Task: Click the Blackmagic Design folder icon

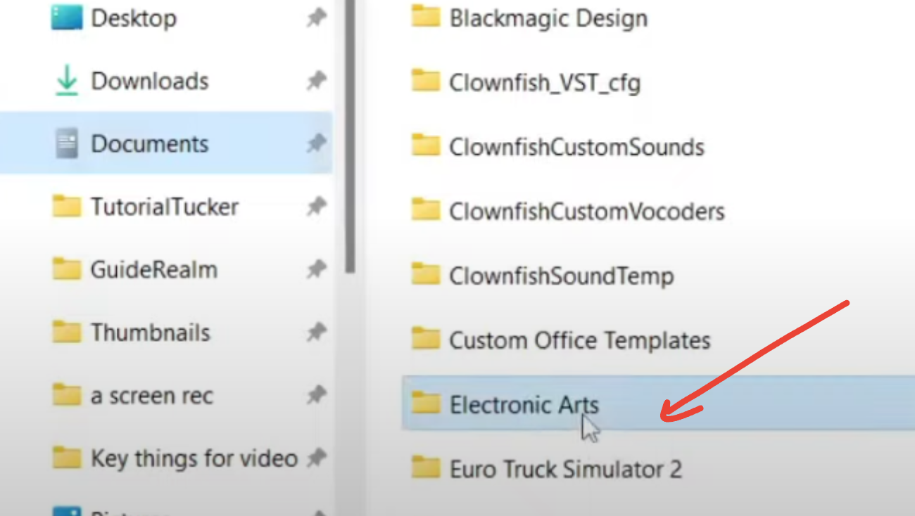Action: (425, 18)
